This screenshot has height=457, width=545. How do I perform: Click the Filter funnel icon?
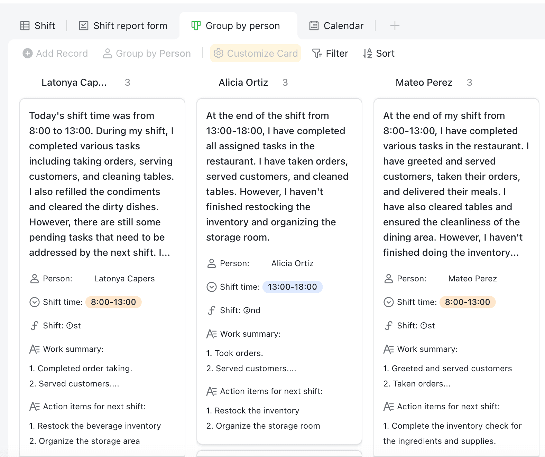tap(317, 53)
